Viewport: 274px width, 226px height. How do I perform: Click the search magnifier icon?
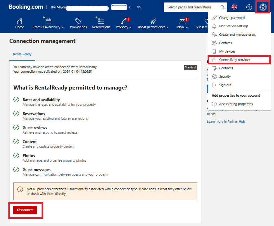(222, 7)
